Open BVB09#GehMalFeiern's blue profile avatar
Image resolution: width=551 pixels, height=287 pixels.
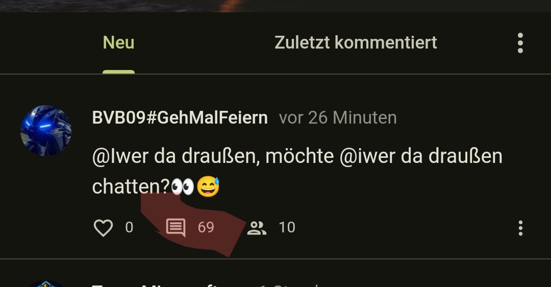[x=46, y=131]
